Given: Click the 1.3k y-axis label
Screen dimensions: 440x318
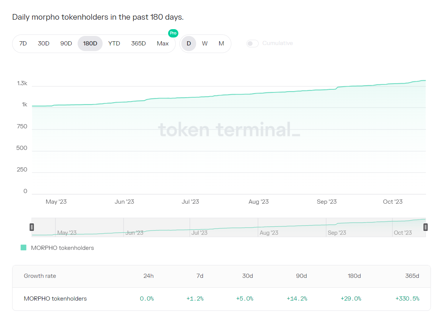Looking at the screenshot, I should 22,83.
